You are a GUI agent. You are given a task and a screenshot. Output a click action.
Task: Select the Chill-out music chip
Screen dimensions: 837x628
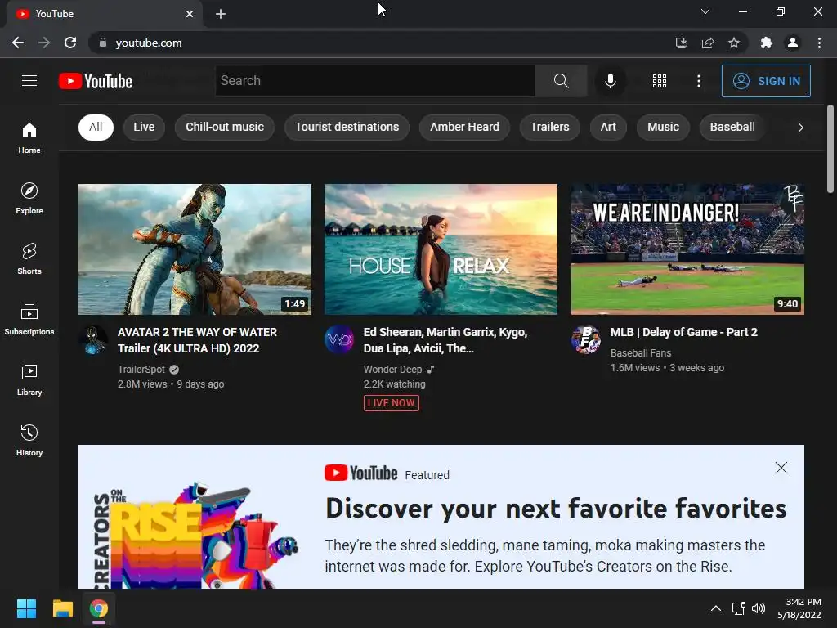(225, 127)
